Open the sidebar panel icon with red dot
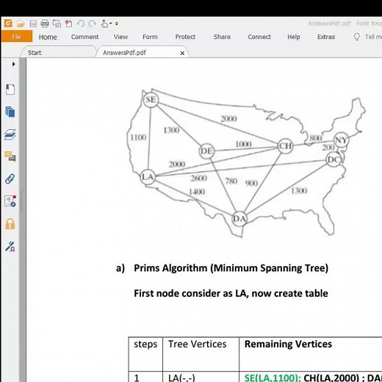Screen dimensions: 382x382 10,201
